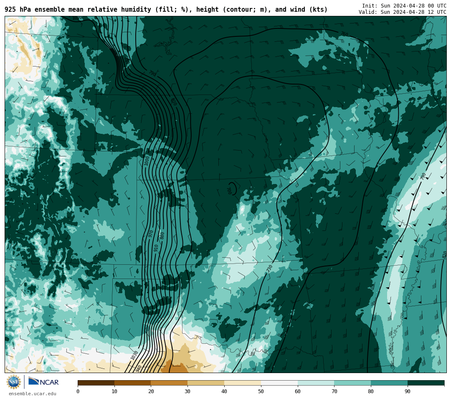Click the Init: Sun 2024-04-28 00 UTC text

404,6
